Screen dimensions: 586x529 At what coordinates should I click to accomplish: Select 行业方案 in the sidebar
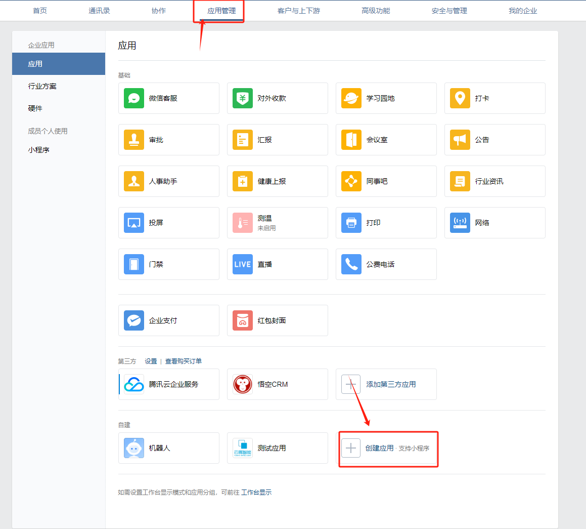42,86
